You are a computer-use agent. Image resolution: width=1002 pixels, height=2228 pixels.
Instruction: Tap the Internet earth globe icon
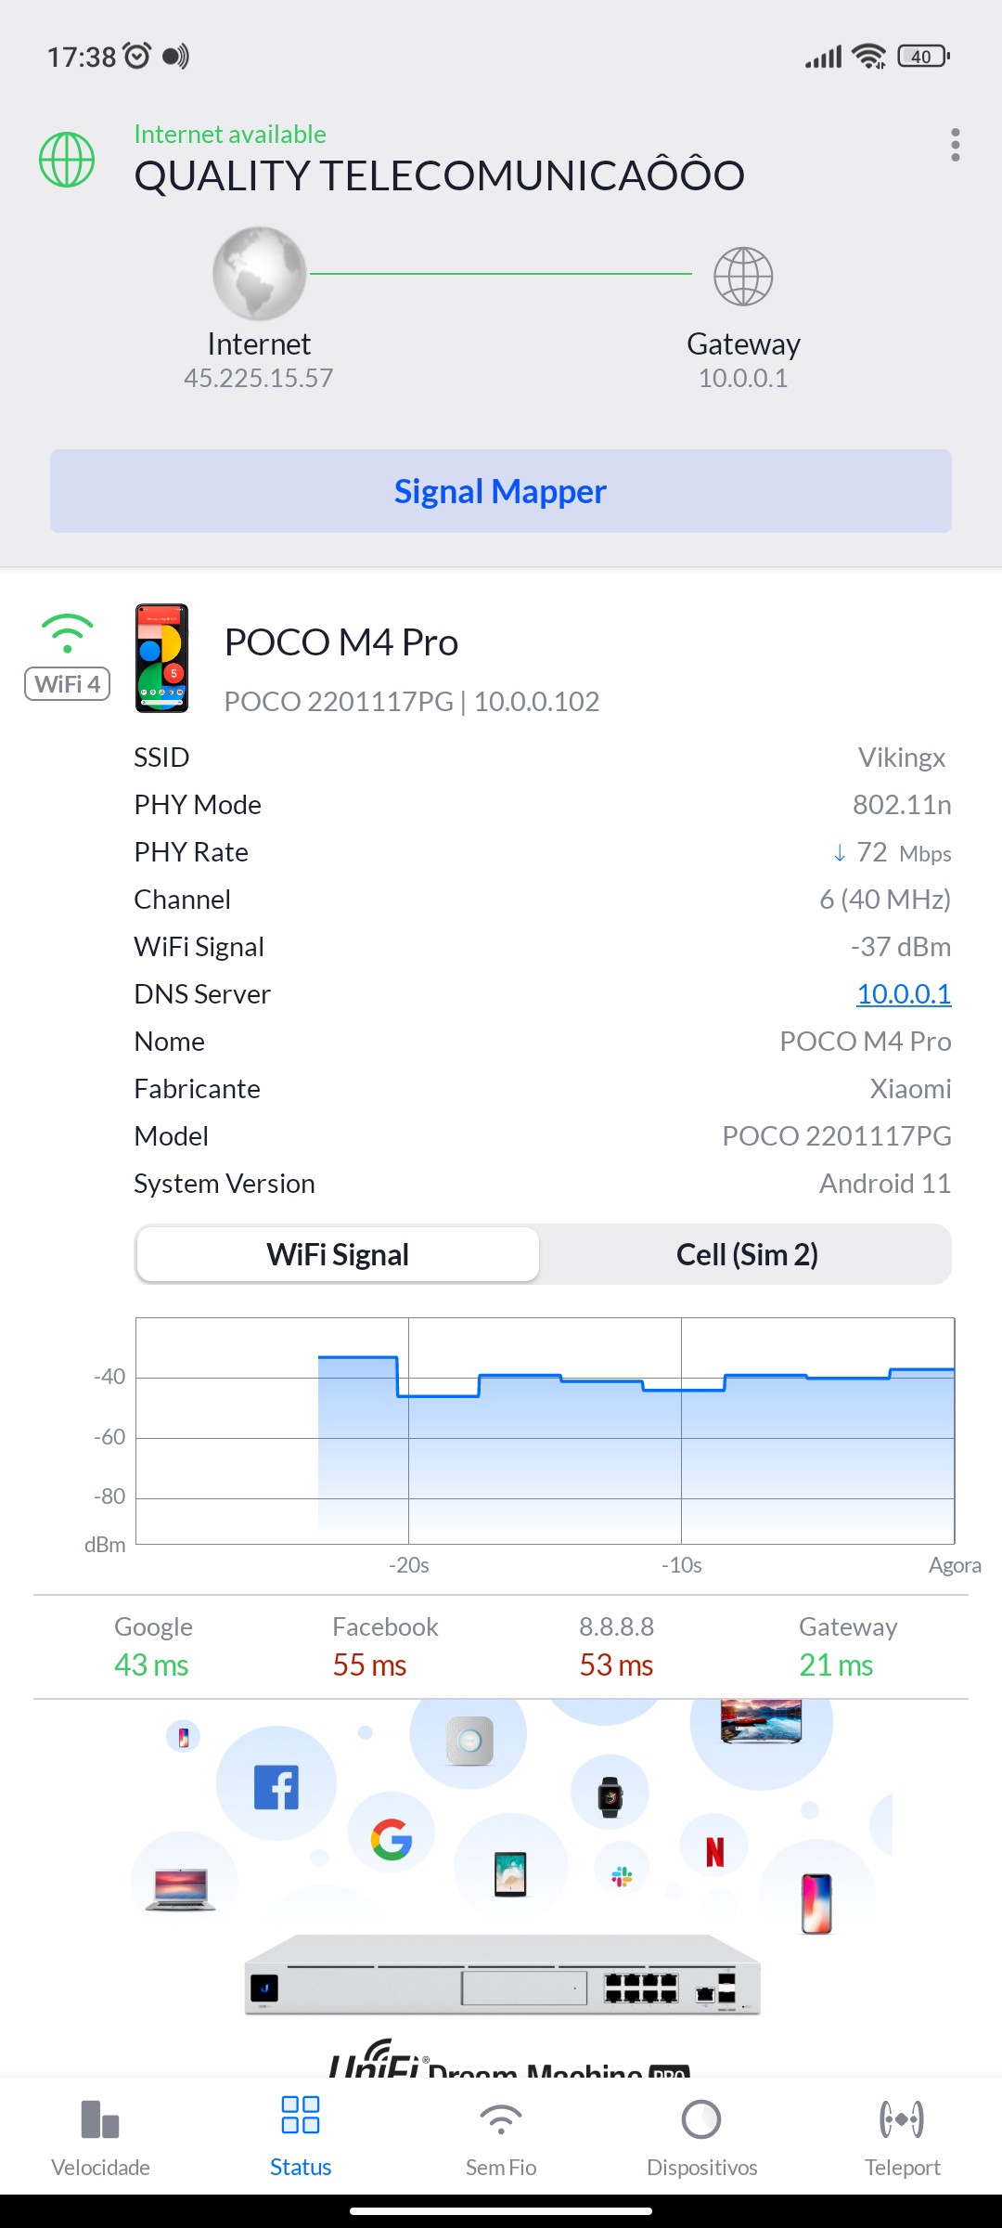click(259, 275)
